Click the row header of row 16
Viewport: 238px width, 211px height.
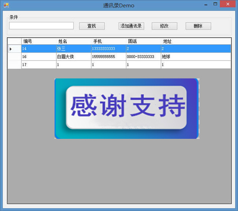tap(14, 57)
